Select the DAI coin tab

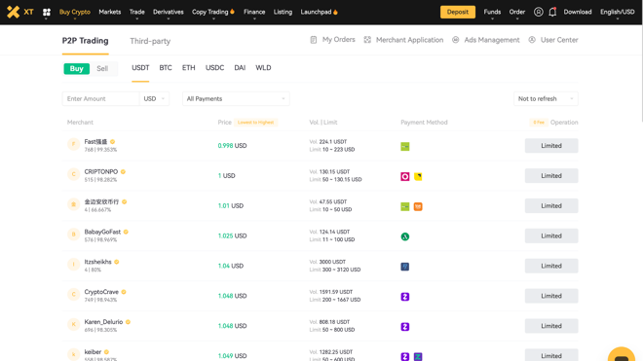click(240, 67)
